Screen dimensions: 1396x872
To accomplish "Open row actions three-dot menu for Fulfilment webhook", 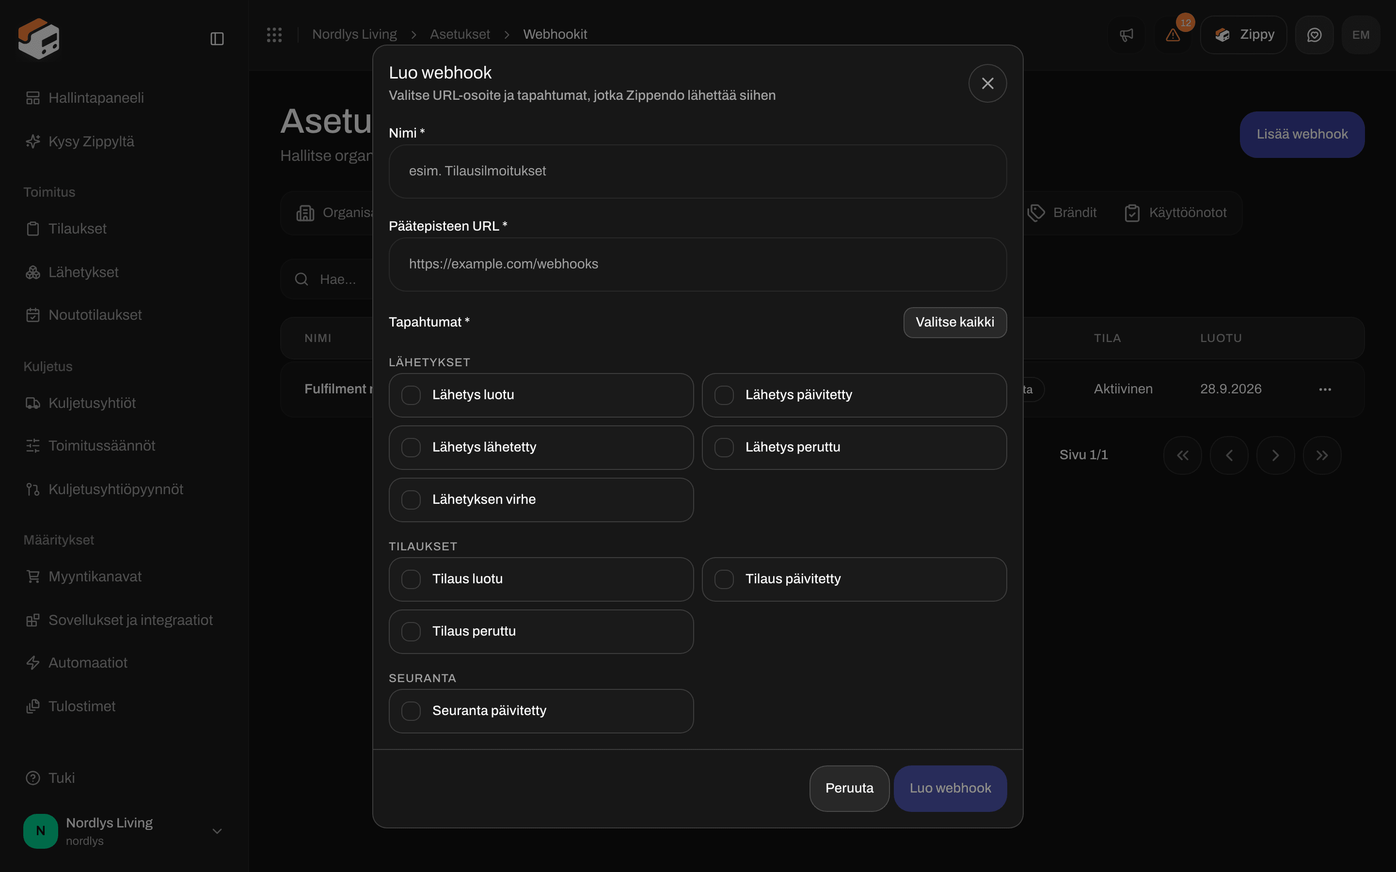I will pyautogui.click(x=1325, y=389).
